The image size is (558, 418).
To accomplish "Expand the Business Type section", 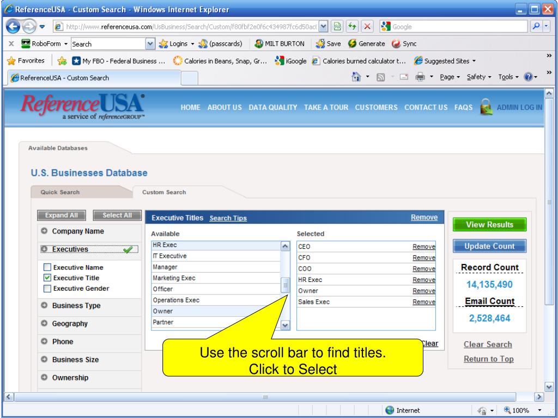I will [x=44, y=305].
